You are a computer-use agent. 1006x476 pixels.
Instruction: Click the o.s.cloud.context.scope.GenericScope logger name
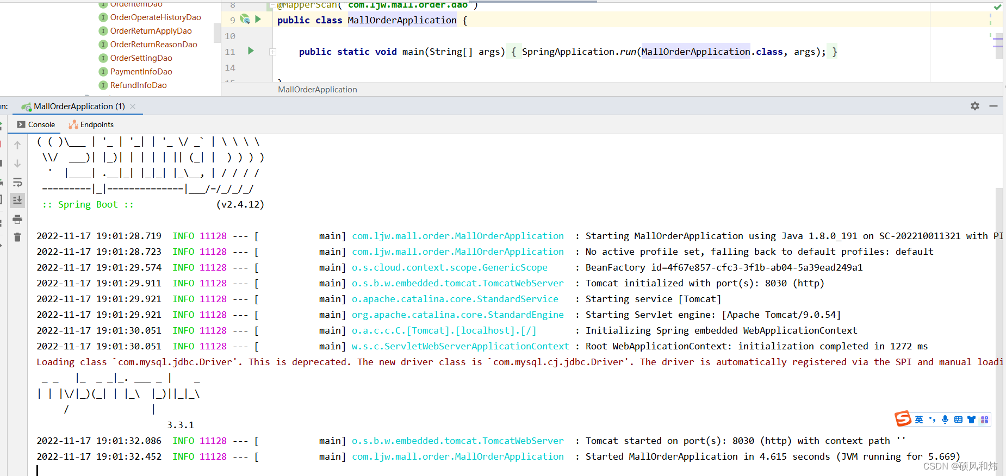coord(450,267)
